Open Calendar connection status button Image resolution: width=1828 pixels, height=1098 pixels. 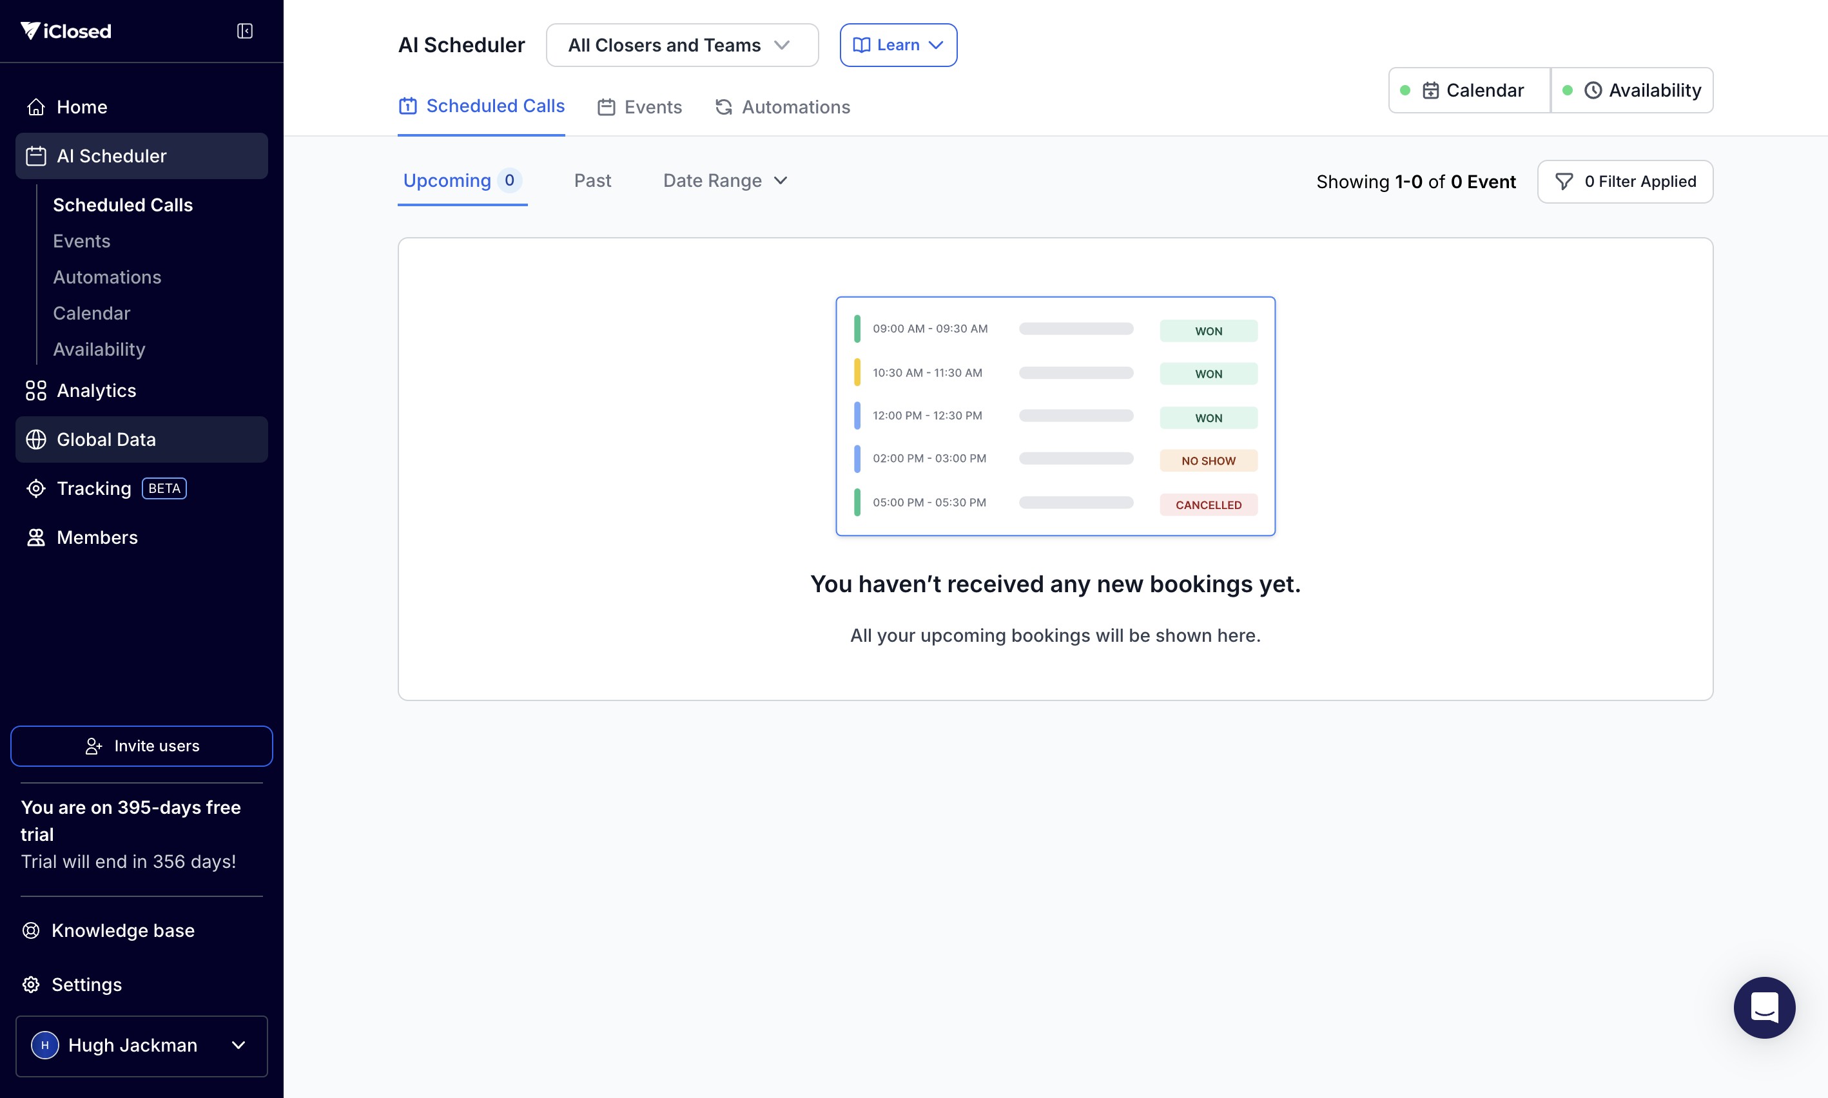[1469, 90]
